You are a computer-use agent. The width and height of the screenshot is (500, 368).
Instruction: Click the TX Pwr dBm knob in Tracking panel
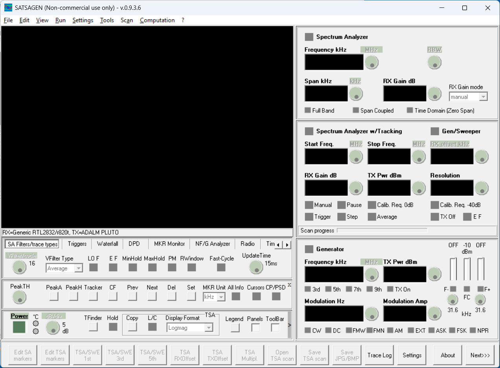point(419,188)
